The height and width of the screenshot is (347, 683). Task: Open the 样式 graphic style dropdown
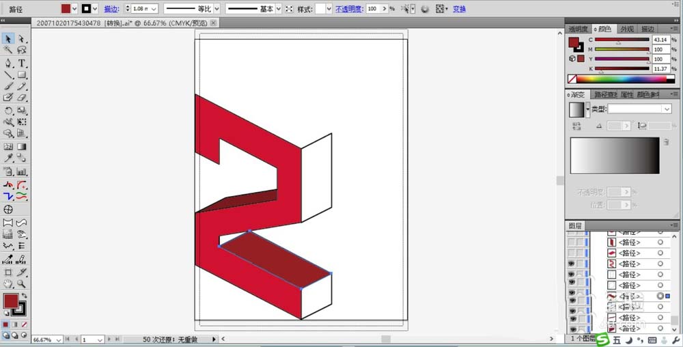329,9
